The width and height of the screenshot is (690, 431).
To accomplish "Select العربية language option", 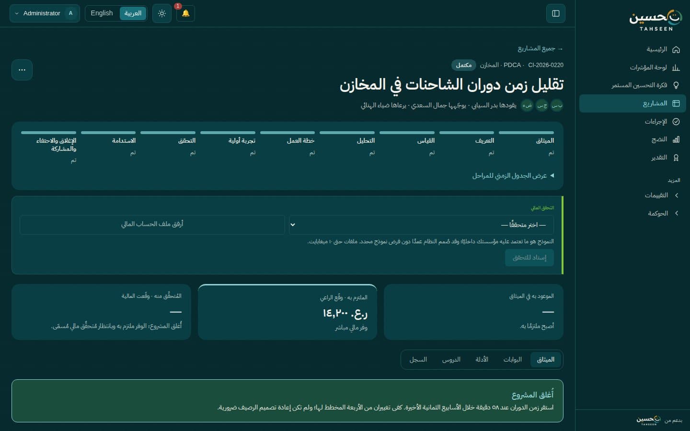I will pos(133,13).
